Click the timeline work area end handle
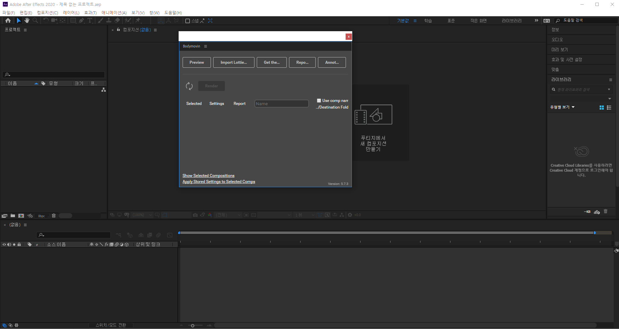The height and width of the screenshot is (329, 619). pyautogui.click(x=595, y=233)
